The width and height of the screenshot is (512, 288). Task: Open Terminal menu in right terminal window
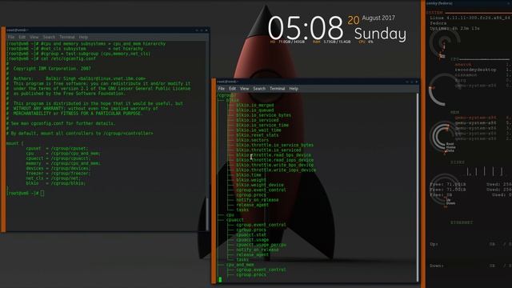point(278,89)
